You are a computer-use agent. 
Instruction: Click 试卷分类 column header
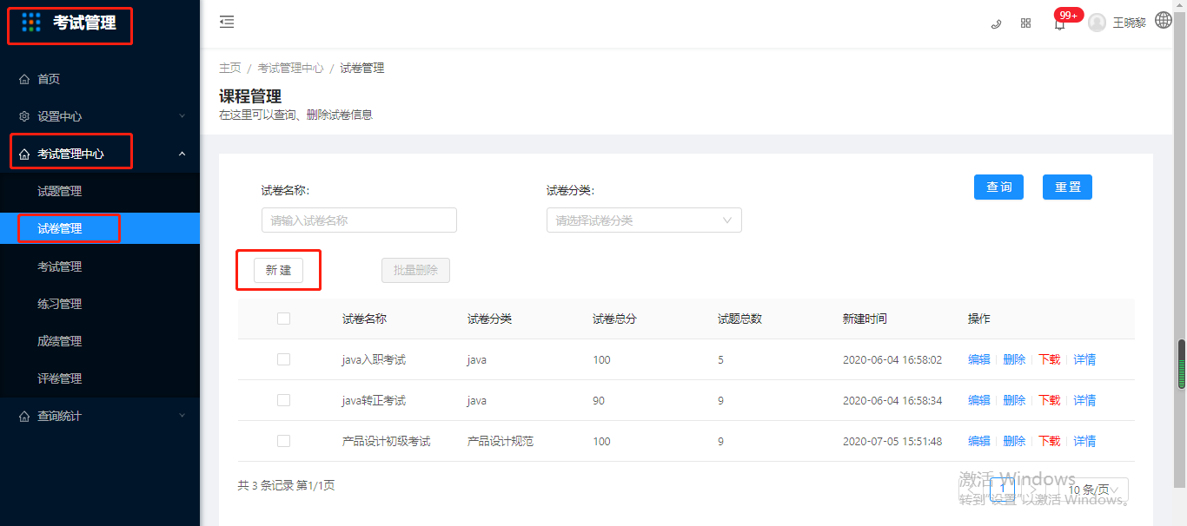tap(489, 319)
